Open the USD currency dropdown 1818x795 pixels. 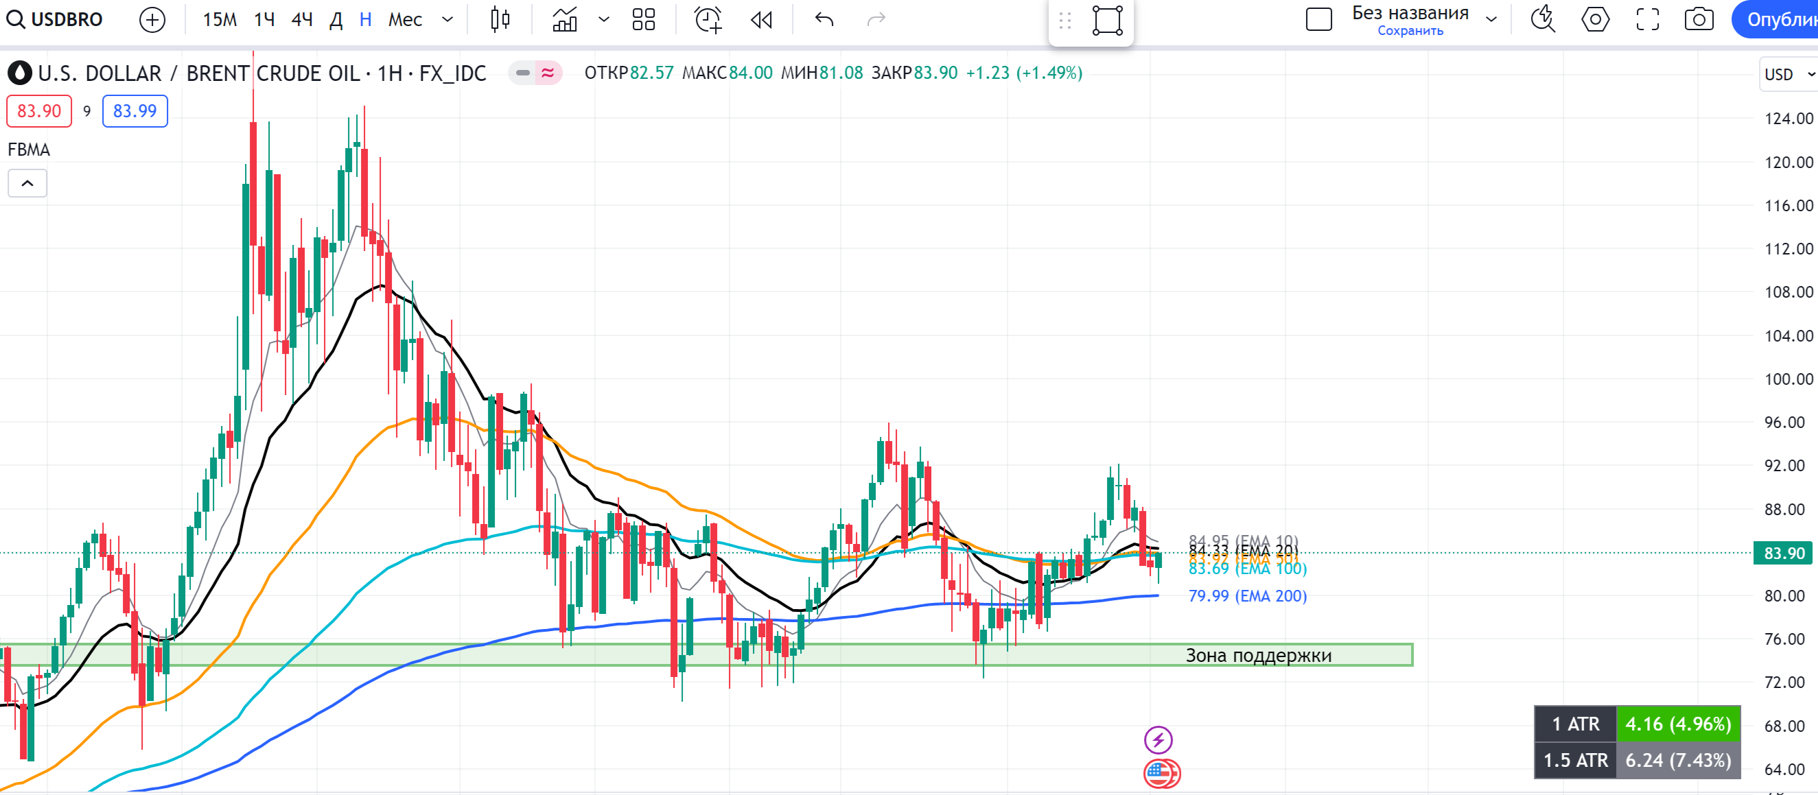(1787, 74)
